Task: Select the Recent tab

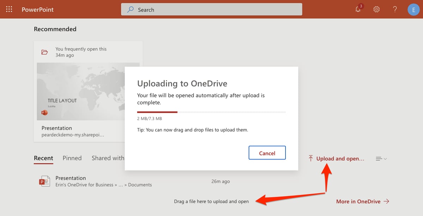Action: pyautogui.click(x=43, y=158)
